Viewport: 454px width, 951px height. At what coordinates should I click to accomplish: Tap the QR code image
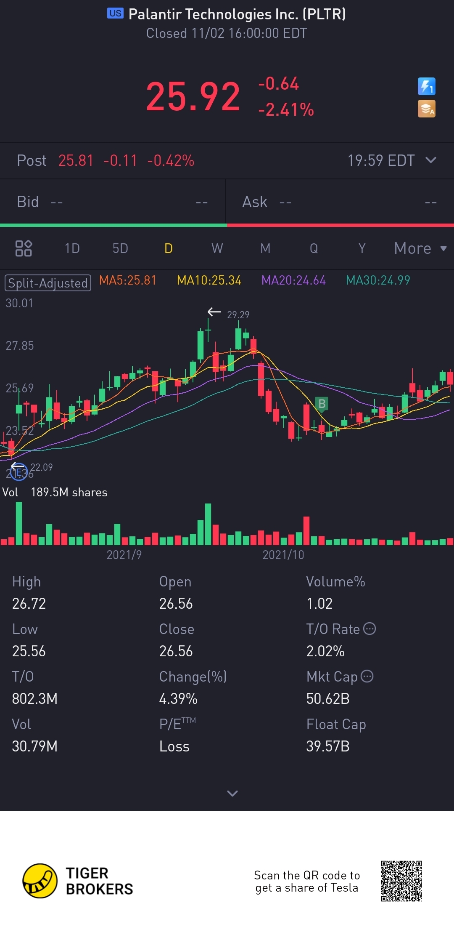click(401, 881)
